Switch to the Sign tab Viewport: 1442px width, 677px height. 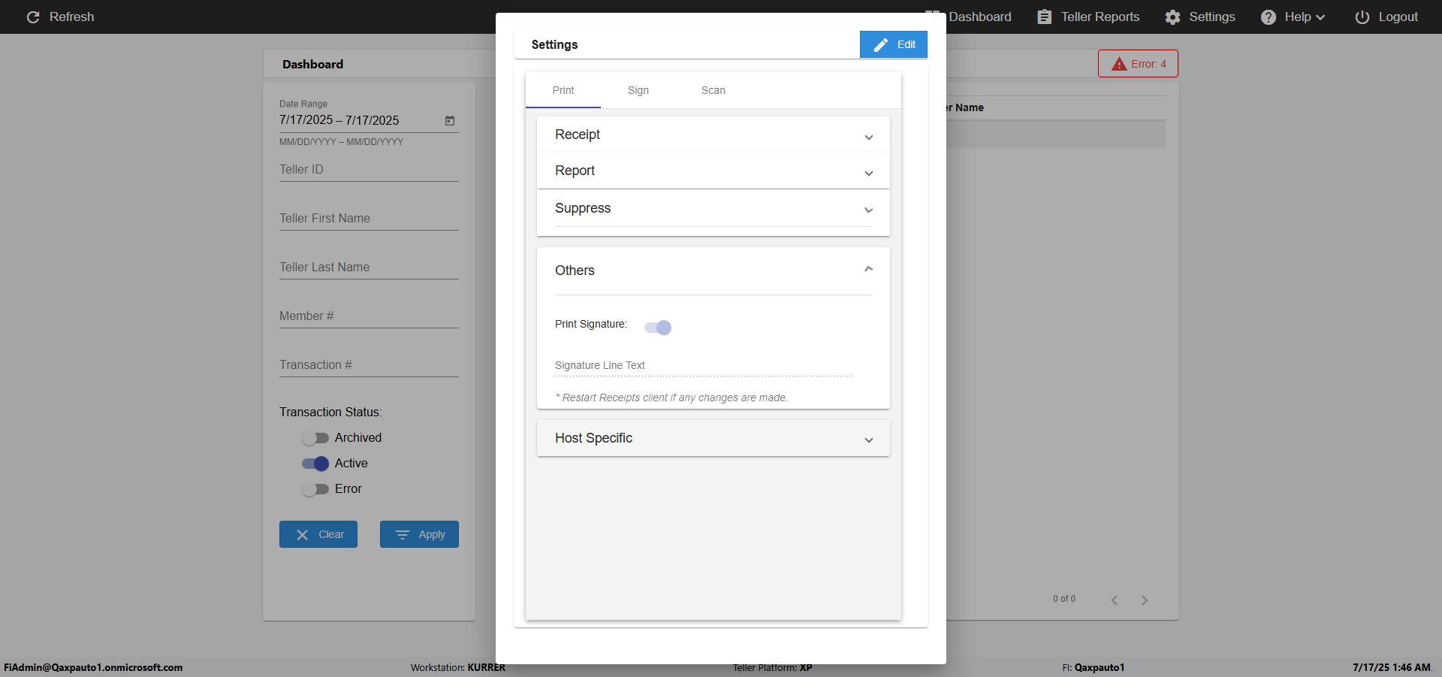638,90
